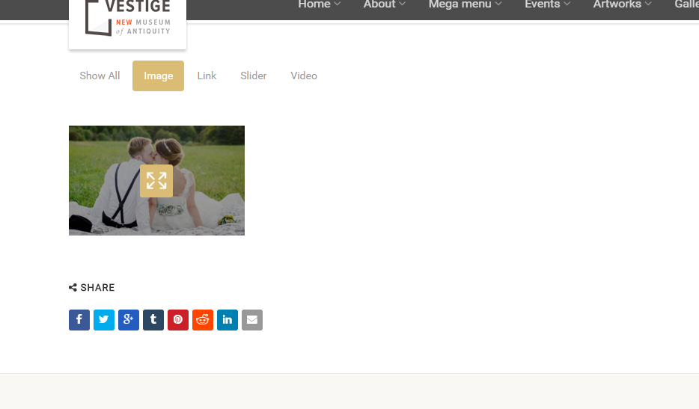
Task: Expand the Events navigation dropdown
Action: (547, 4)
